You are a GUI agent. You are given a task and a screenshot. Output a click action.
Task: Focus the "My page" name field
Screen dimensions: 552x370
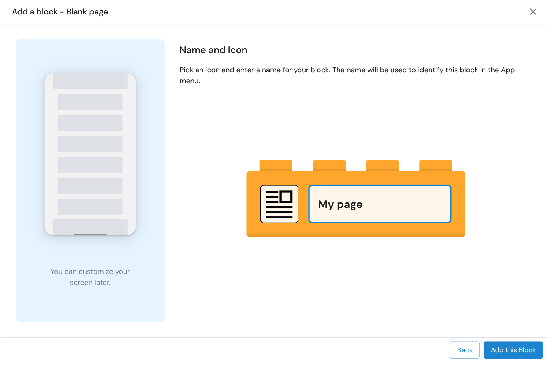[379, 204]
